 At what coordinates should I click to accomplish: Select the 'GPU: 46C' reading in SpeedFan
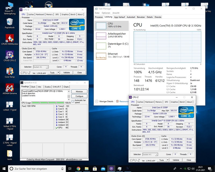click(x=63, y=128)
